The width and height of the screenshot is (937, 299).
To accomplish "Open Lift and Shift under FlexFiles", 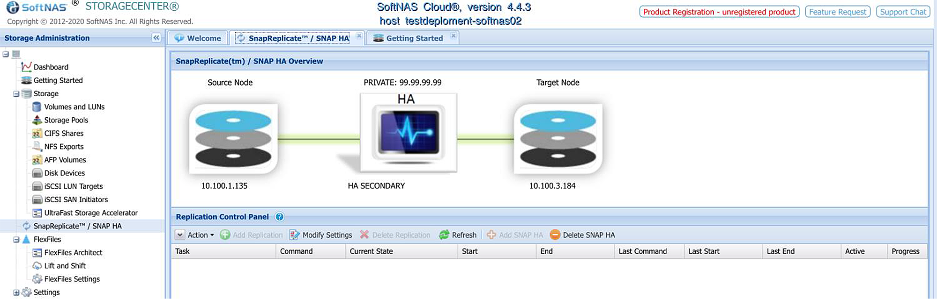I will (x=65, y=266).
